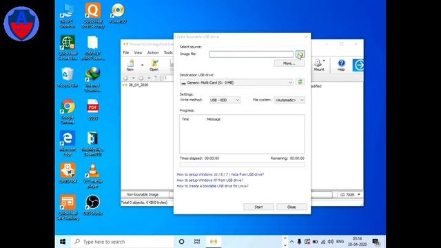Viewport: 441px width, 248px height.
Task: Refresh the destination USB drive list
Action: pyautogui.click(x=300, y=82)
